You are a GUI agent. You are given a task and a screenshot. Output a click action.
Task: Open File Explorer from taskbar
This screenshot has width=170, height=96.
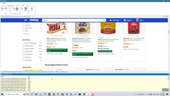41,94
